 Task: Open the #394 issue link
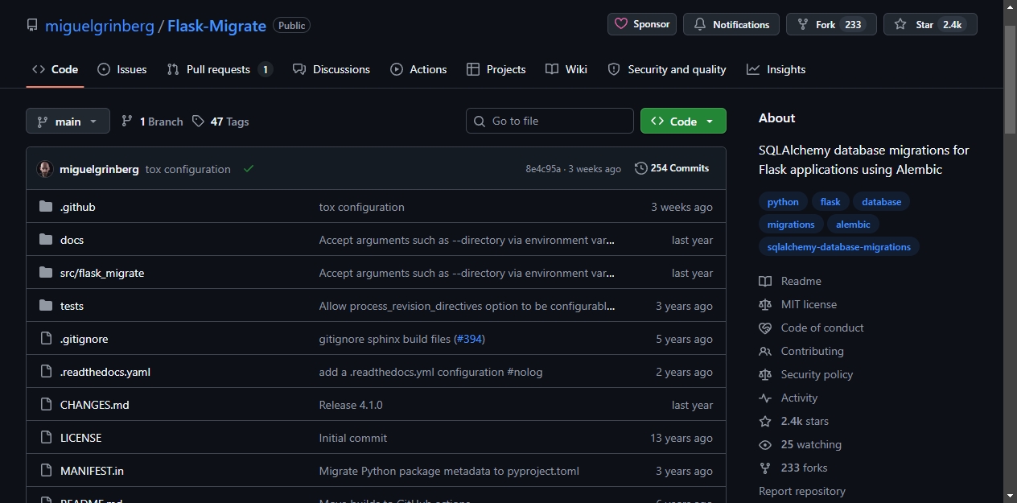point(469,339)
